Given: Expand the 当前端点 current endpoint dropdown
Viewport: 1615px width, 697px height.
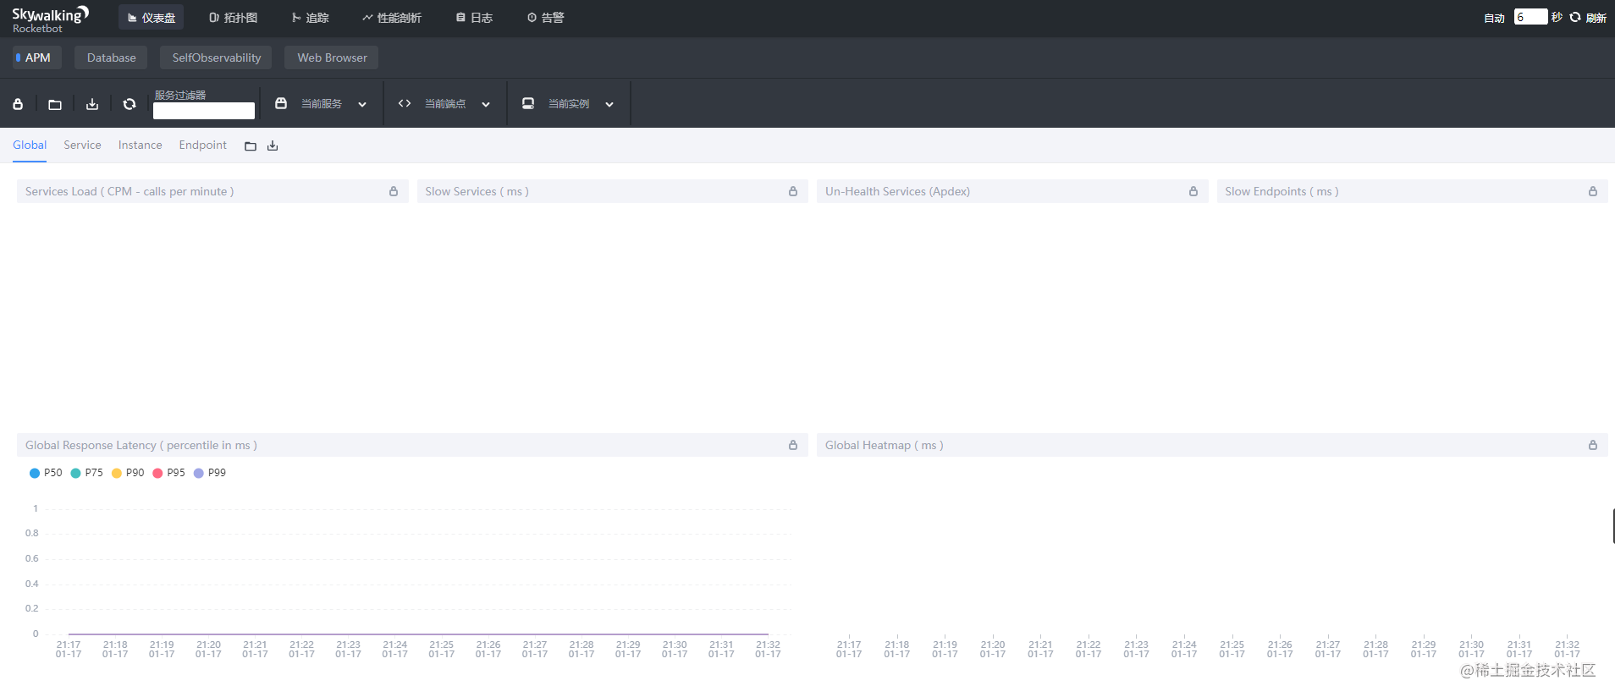Looking at the screenshot, I should click(x=445, y=104).
